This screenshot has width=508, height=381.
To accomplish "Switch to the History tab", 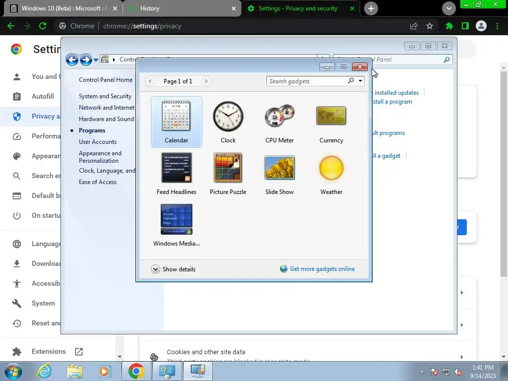I will 182,8.
